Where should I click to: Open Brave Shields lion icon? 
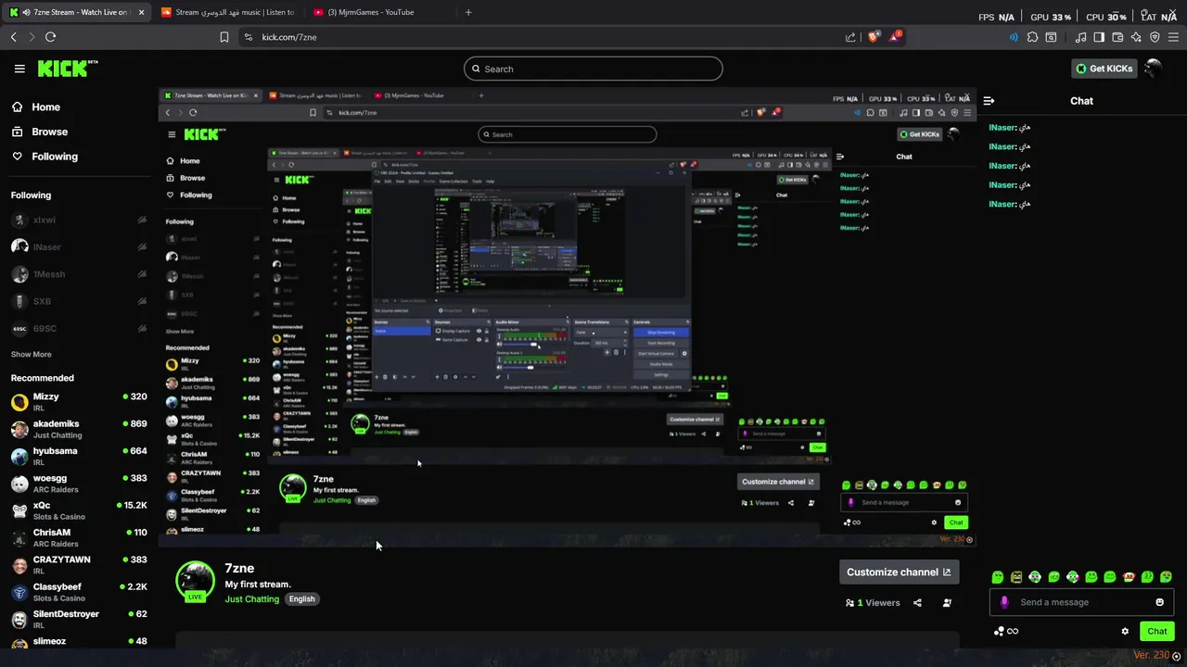[x=874, y=37]
